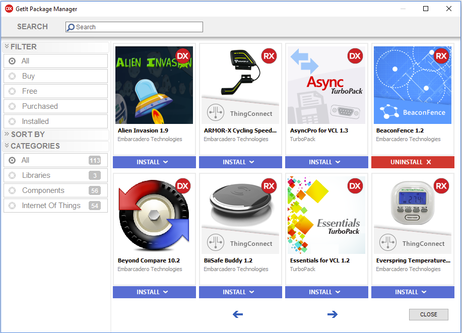This screenshot has height=333, width=462.
Task: Choose the Internet Of Things category
Action: [x=55, y=206]
